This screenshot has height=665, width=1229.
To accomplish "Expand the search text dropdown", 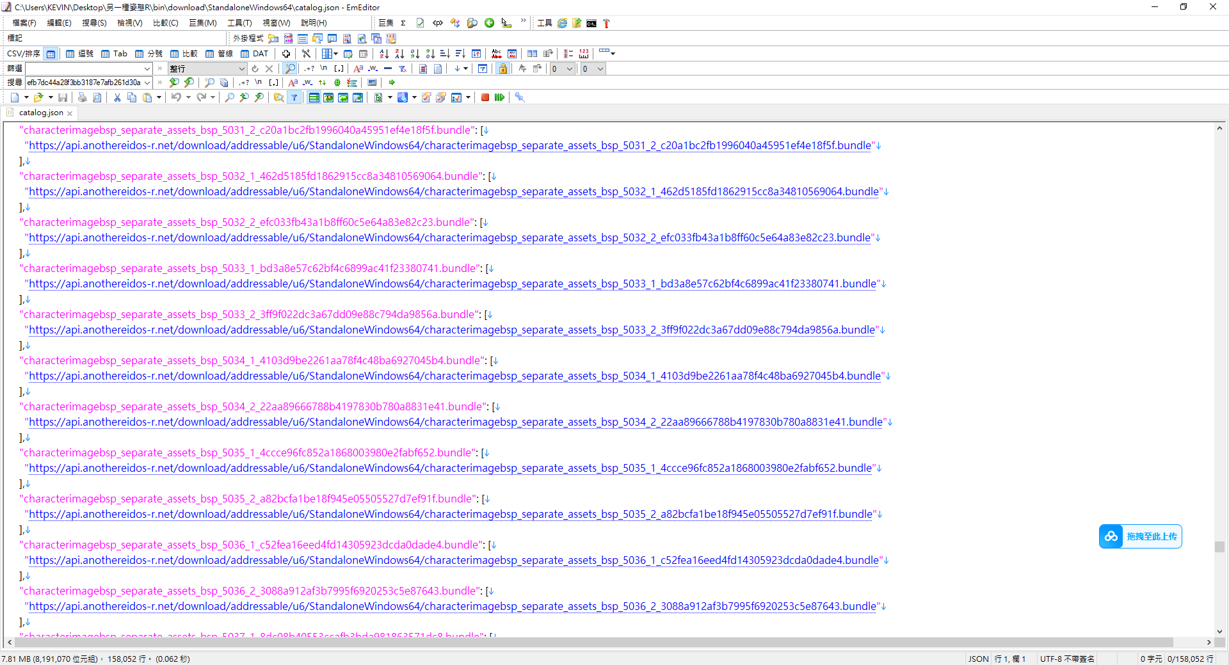I will (x=147, y=83).
